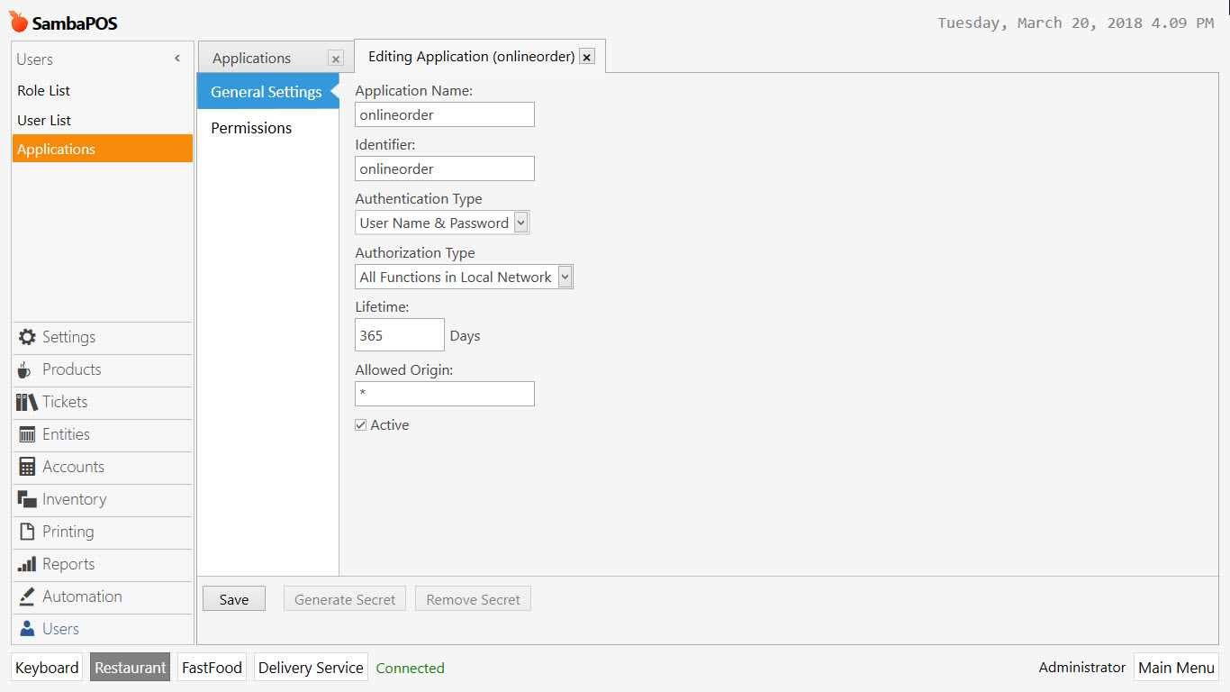Viewport: 1230px width, 692px height.
Task: Select the Products coffee cup icon
Action: pyautogui.click(x=27, y=370)
